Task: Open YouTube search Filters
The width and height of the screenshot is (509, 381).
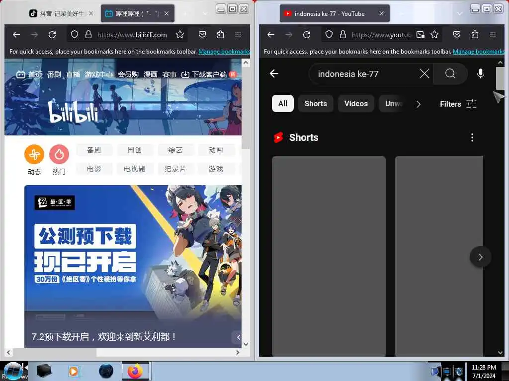Action: [x=458, y=104]
